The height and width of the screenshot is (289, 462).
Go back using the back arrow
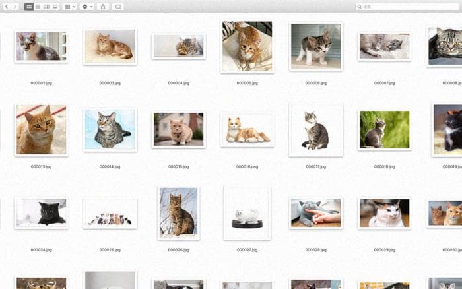coord(7,7)
